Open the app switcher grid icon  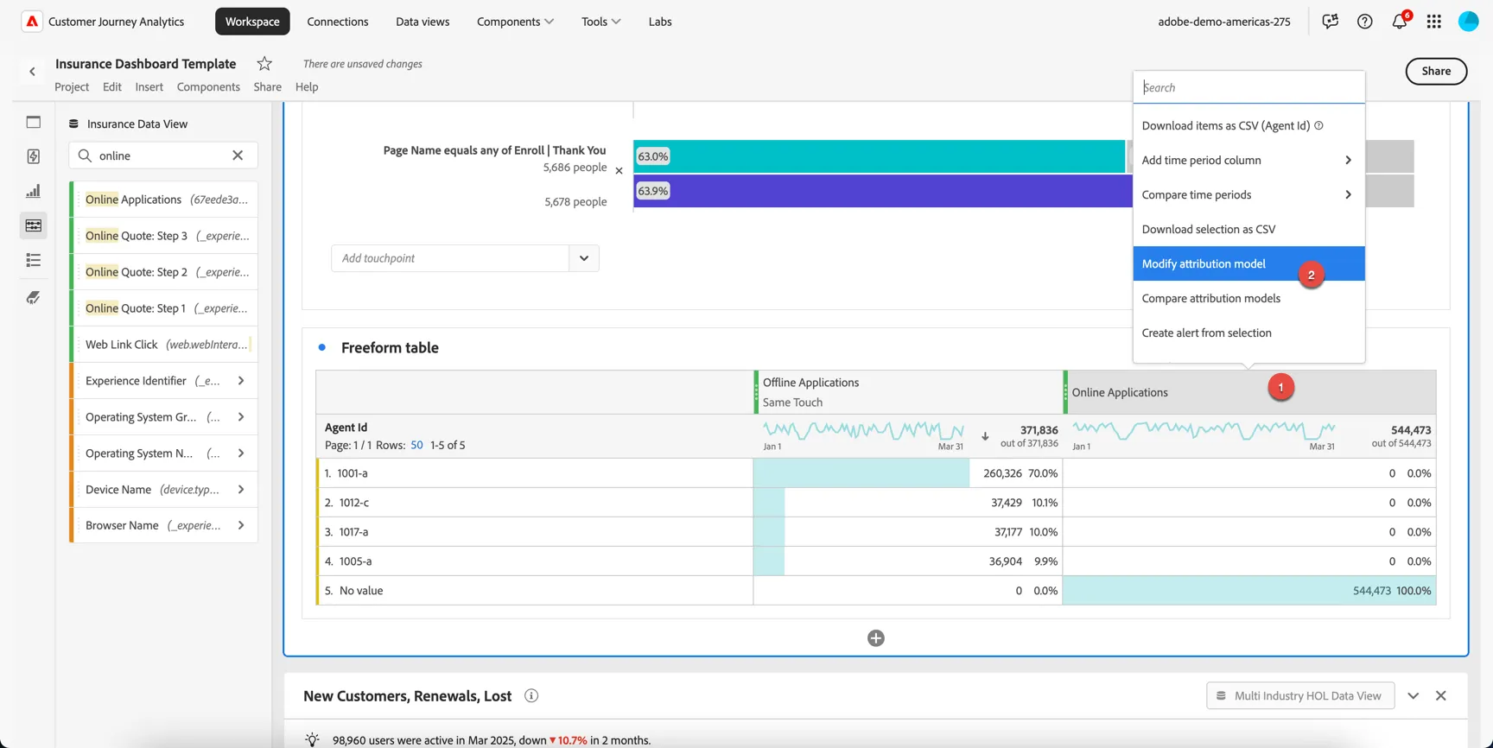pyautogui.click(x=1433, y=22)
